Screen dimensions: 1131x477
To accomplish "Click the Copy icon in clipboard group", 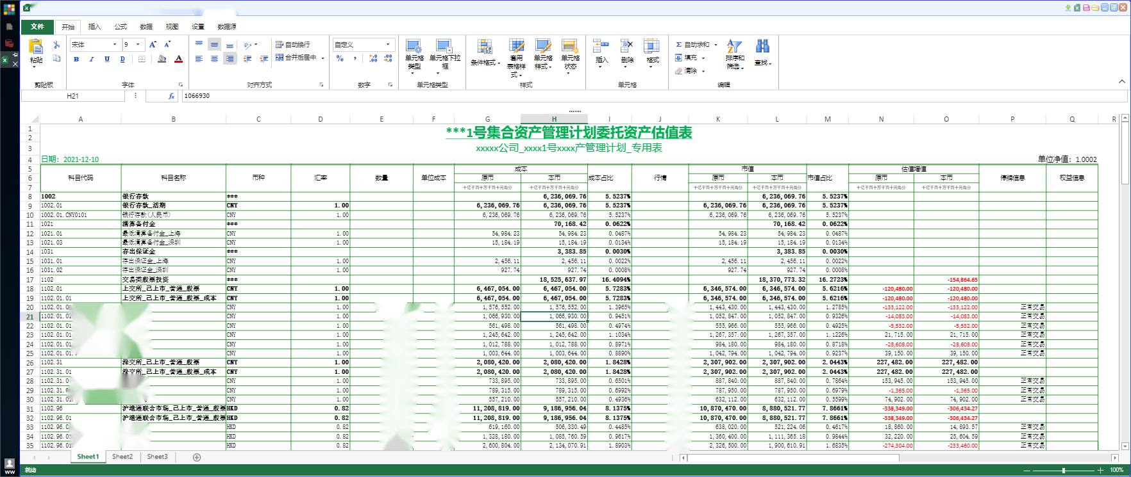I will 56,58.
